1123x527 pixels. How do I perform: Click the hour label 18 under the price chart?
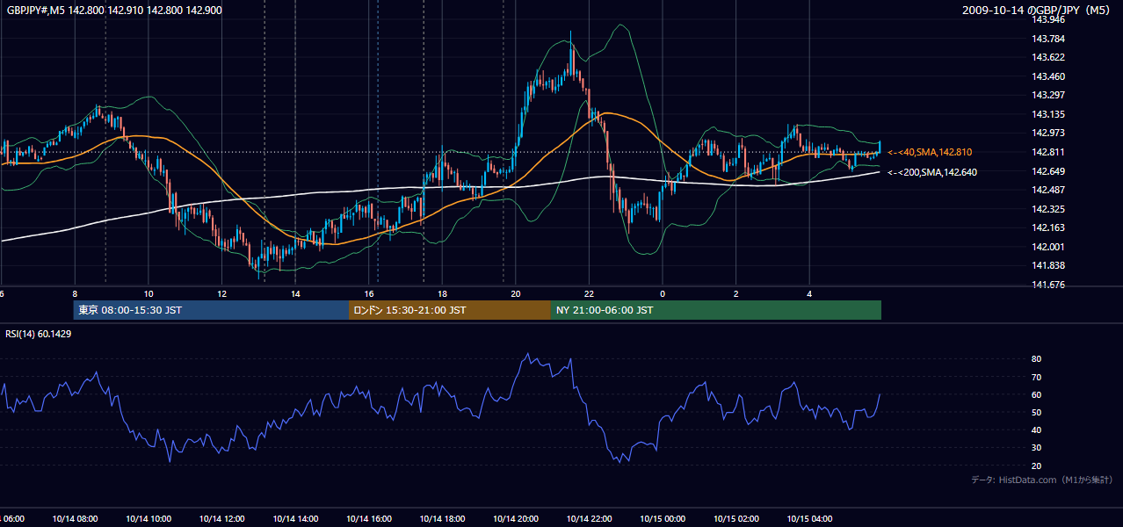(443, 294)
